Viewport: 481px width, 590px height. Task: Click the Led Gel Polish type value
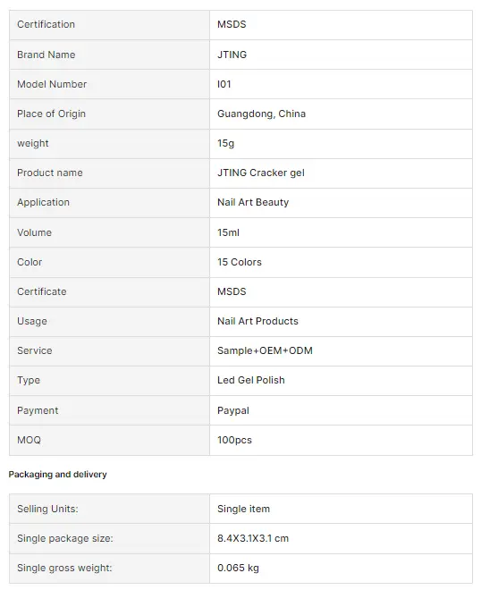[250, 380]
